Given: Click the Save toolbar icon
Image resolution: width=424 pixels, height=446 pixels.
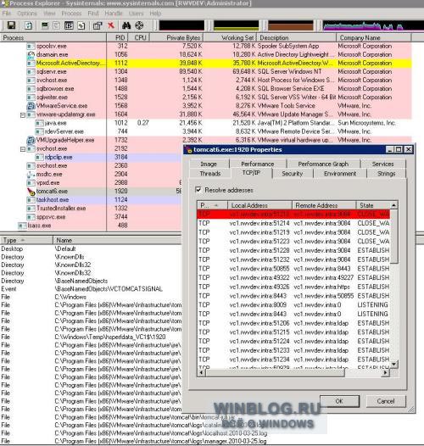Looking at the screenshot, I should tap(11, 25).
